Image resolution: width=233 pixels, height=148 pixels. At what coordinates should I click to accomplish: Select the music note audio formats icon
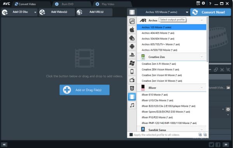click(x=132, y=105)
